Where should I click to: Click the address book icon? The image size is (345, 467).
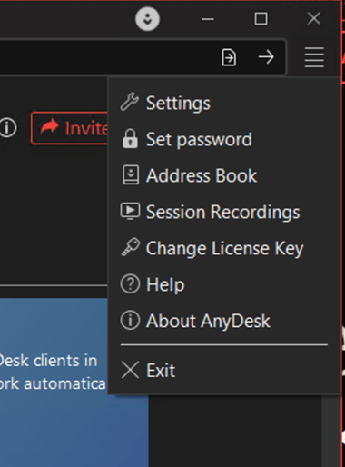point(131,174)
